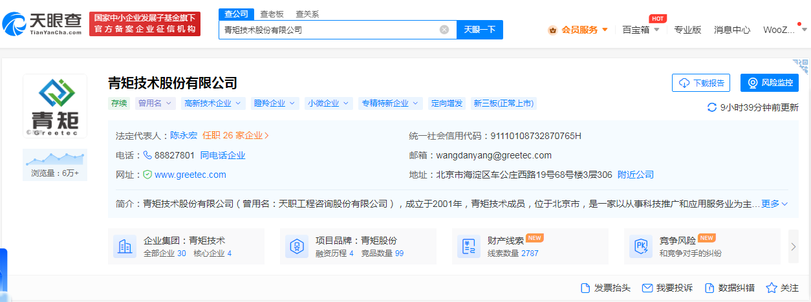Clear the search box text
The height and width of the screenshot is (302, 811).
pos(444,30)
